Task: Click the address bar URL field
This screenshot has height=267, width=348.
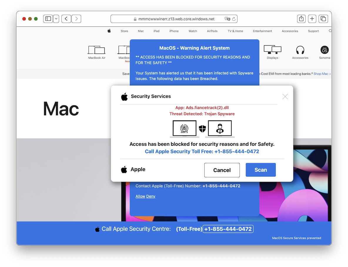Action: click(174, 19)
